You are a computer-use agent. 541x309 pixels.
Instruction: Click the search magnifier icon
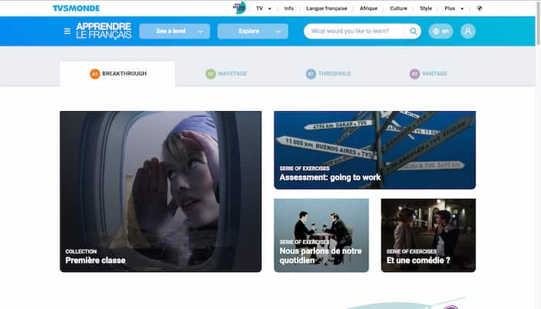413,31
